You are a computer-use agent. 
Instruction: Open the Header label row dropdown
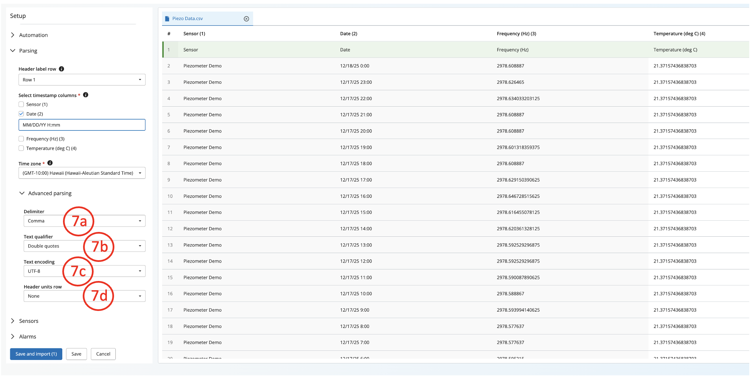click(82, 80)
